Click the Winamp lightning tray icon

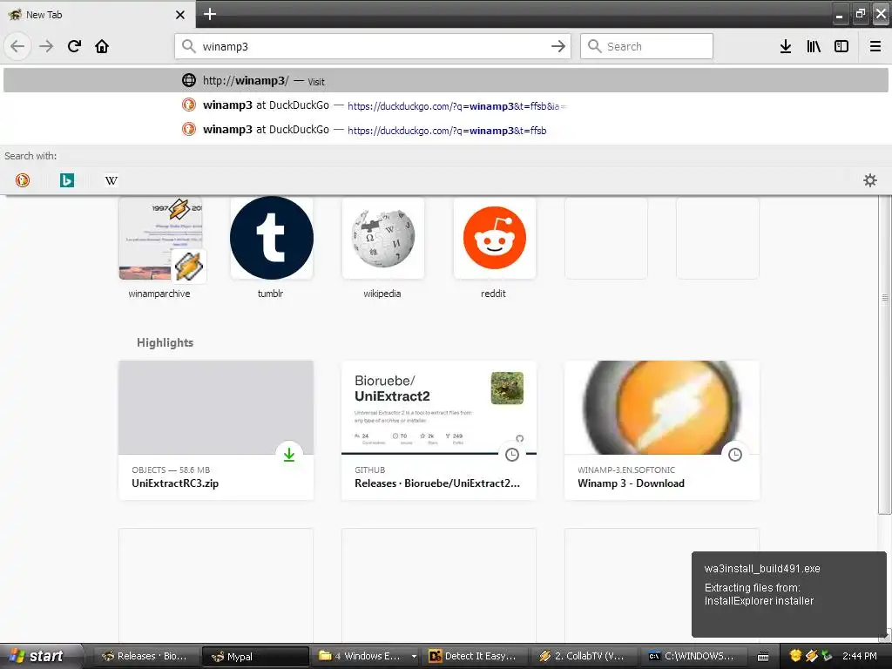point(812,656)
